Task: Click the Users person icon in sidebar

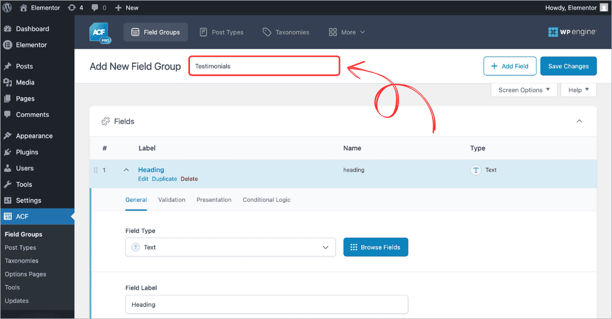Action: tap(7, 168)
